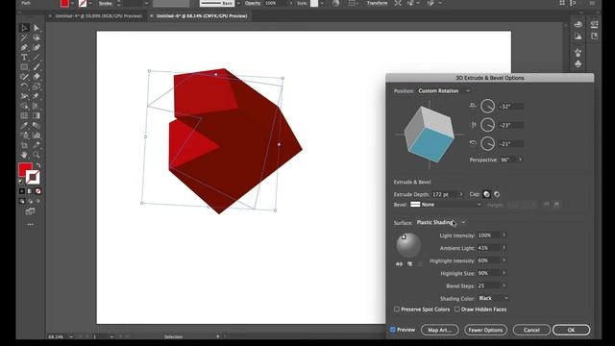615x346 pixels.
Task: Select the Zoom tool
Action: point(37,155)
